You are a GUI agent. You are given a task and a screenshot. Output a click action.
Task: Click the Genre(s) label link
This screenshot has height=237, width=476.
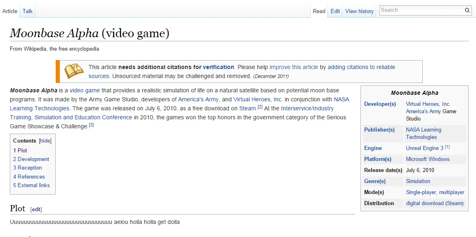pos(375,181)
